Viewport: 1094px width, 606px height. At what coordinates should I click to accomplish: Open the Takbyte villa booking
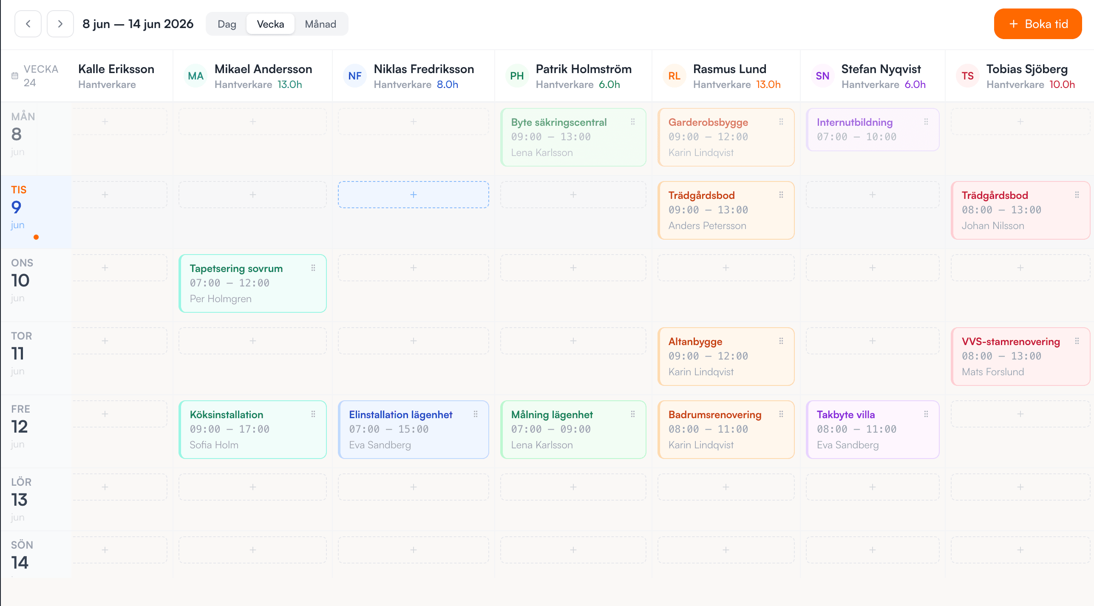click(x=873, y=430)
